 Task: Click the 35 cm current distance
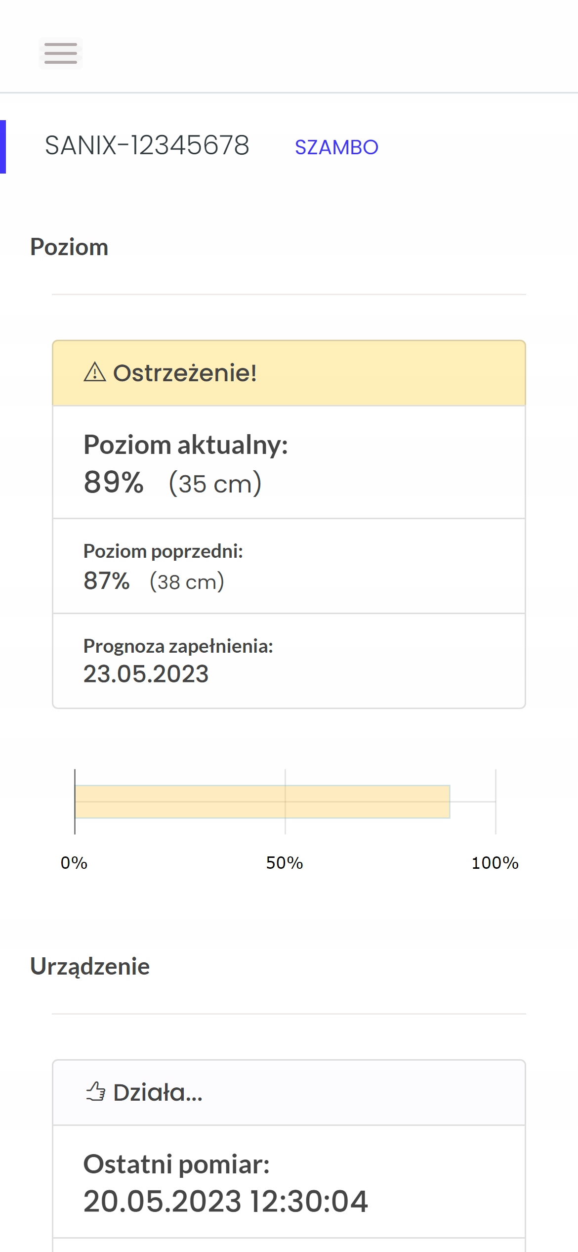(215, 484)
